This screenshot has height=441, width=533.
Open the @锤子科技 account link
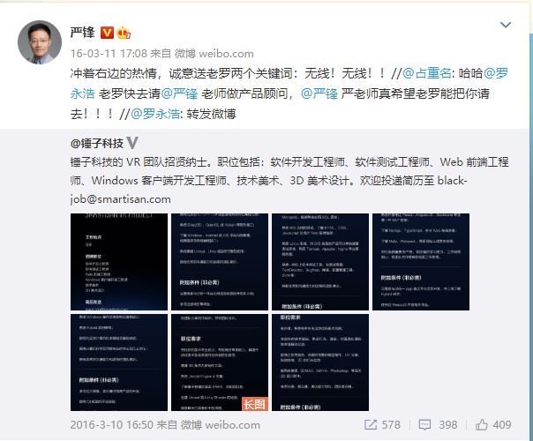tap(97, 144)
